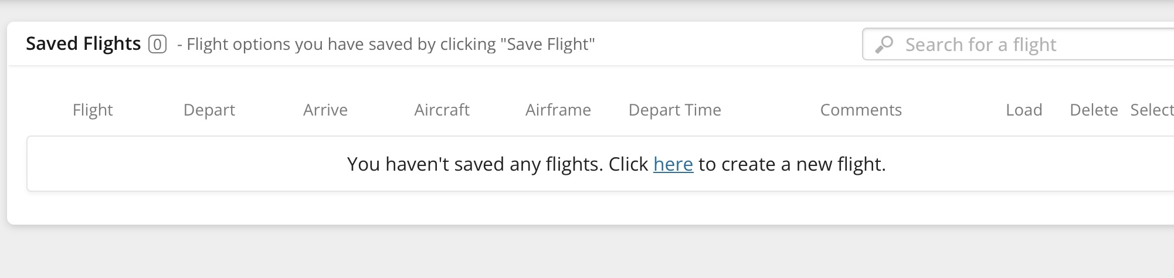Click the Select column header

1152,110
